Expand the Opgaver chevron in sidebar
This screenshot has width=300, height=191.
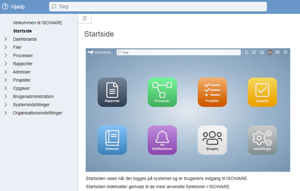(6, 88)
